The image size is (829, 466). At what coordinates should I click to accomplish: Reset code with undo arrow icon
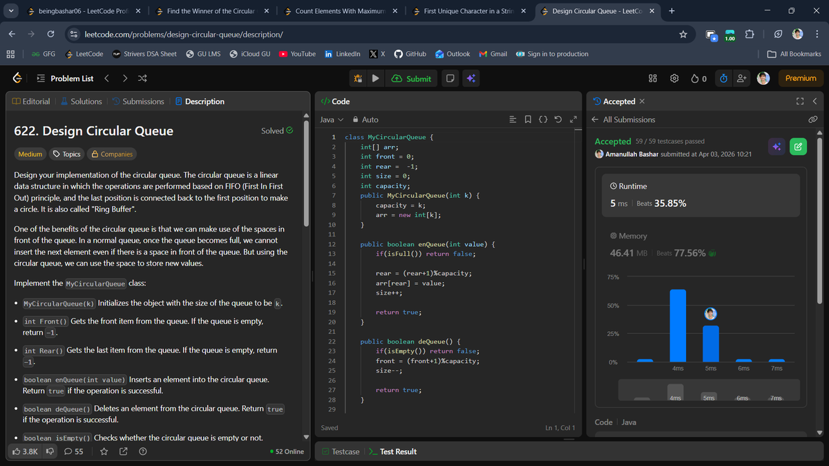tap(558, 120)
